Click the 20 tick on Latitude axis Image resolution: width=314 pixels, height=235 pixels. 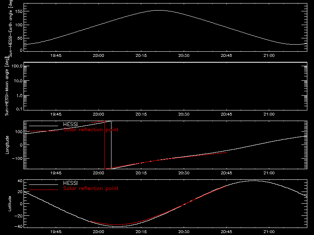point(20,192)
